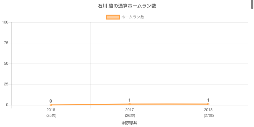Select the 2018 x-axis label
Image resolution: width=254 pixels, height=127 pixels.
[x=208, y=110]
